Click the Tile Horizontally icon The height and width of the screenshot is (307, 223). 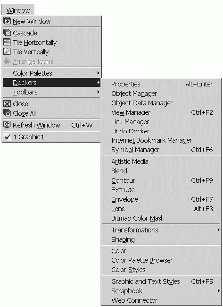coord(7,42)
